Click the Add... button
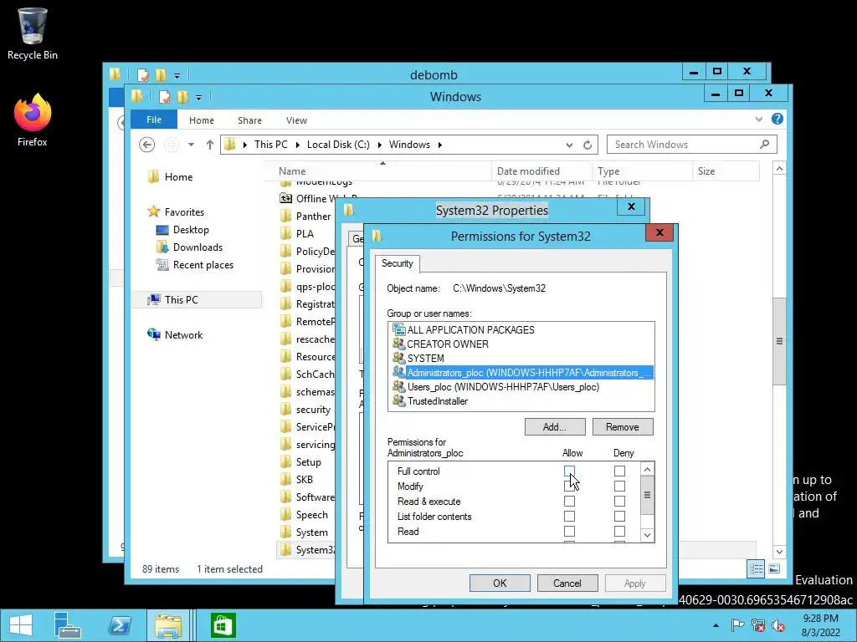The height and width of the screenshot is (642, 857). pos(555,427)
